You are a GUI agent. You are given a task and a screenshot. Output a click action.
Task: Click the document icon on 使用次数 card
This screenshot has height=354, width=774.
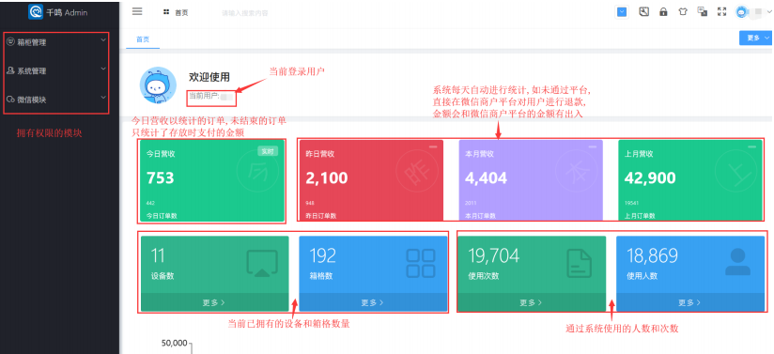point(579,263)
